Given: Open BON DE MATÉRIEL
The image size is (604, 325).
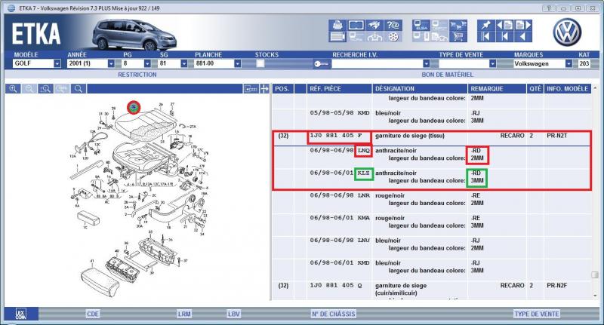Looking at the screenshot, I should tap(447, 75).
